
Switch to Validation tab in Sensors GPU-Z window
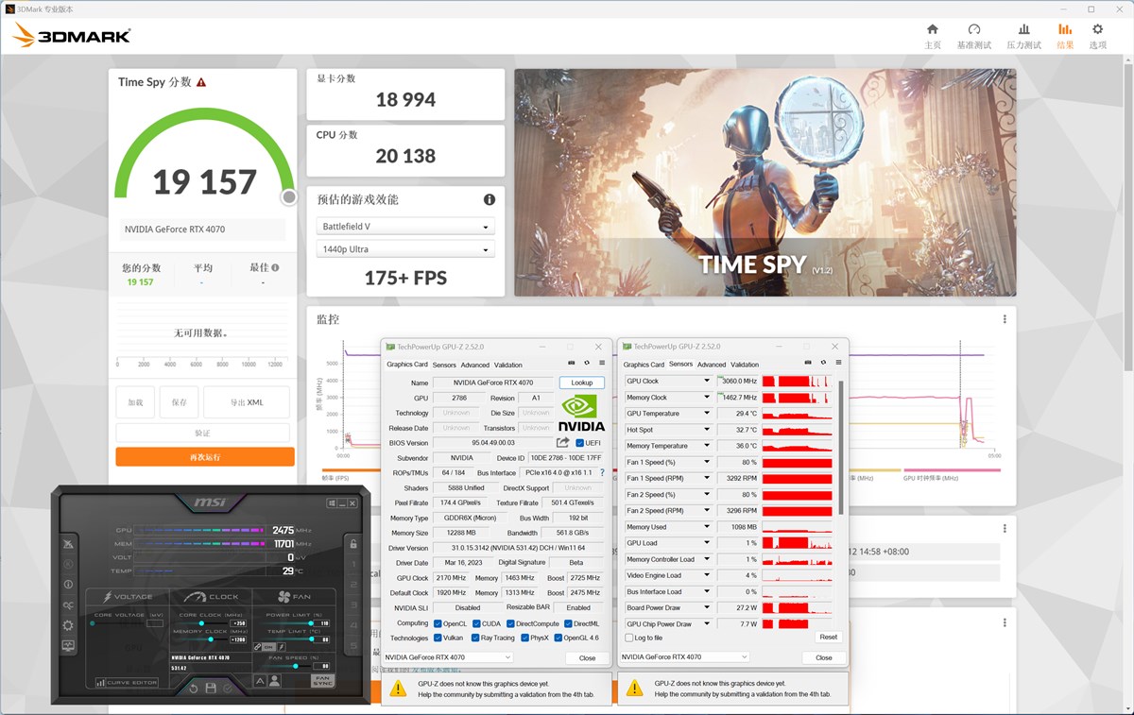pos(745,365)
